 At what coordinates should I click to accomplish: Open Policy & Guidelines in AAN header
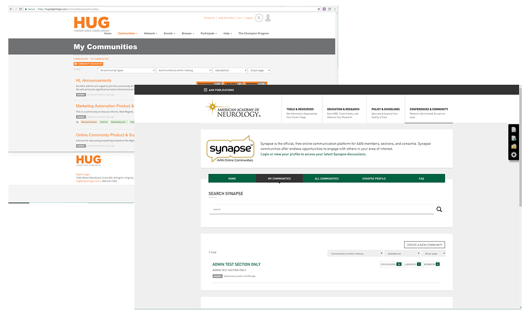tap(386, 110)
